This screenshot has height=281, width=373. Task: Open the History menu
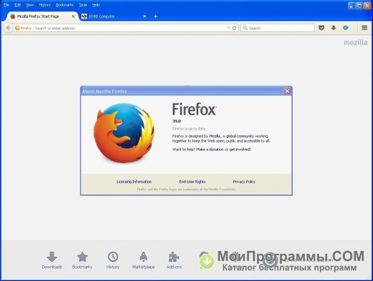coord(45,5)
